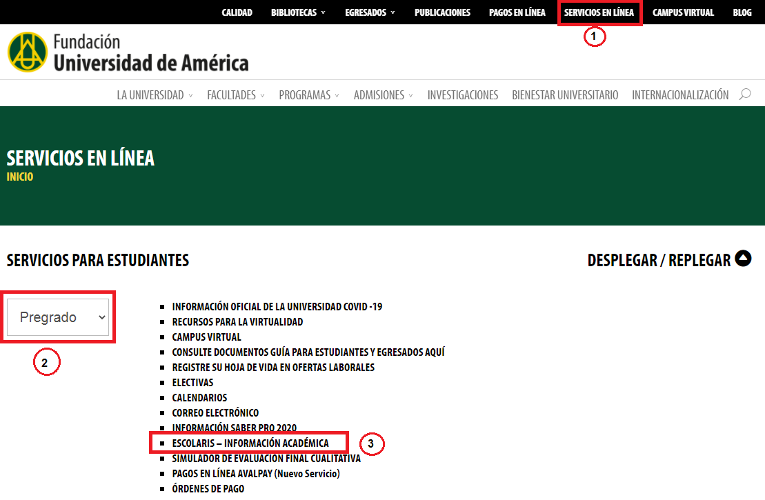Open Registre su Hoja de Vida link
765x500 pixels.
[273, 368]
